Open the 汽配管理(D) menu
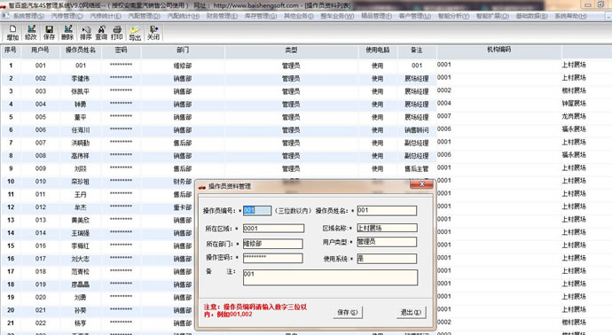 [144, 16]
